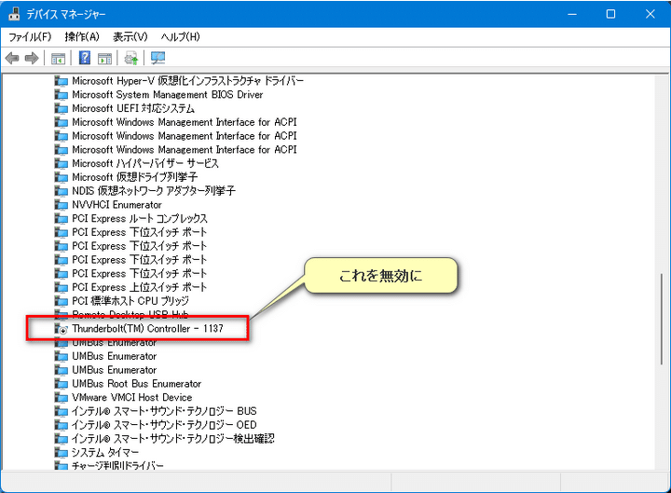Select インテル スマート・サウンド・テクノロジー検出確認 row
The image size is (671, 493).
pyautogui.click(x=173, y=438)
